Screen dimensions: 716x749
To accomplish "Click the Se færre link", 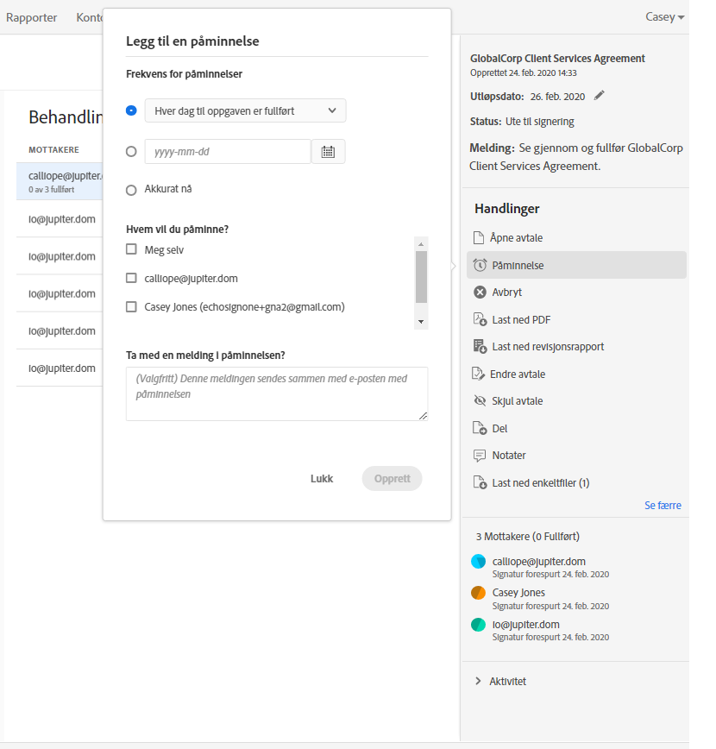I will (x=663, y=505).
